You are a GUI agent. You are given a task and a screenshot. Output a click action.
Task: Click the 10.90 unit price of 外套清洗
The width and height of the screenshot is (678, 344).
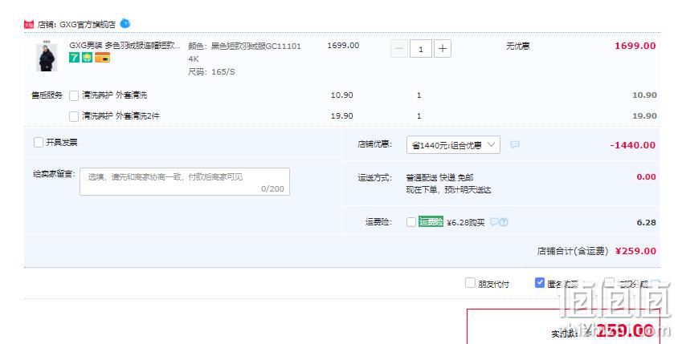(341, 95)
